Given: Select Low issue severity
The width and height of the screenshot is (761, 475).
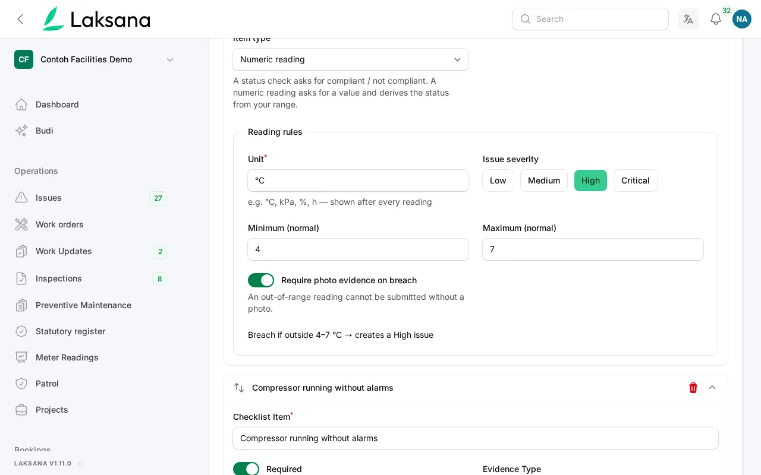Looking at the screenshot, I should coord(498,180).
